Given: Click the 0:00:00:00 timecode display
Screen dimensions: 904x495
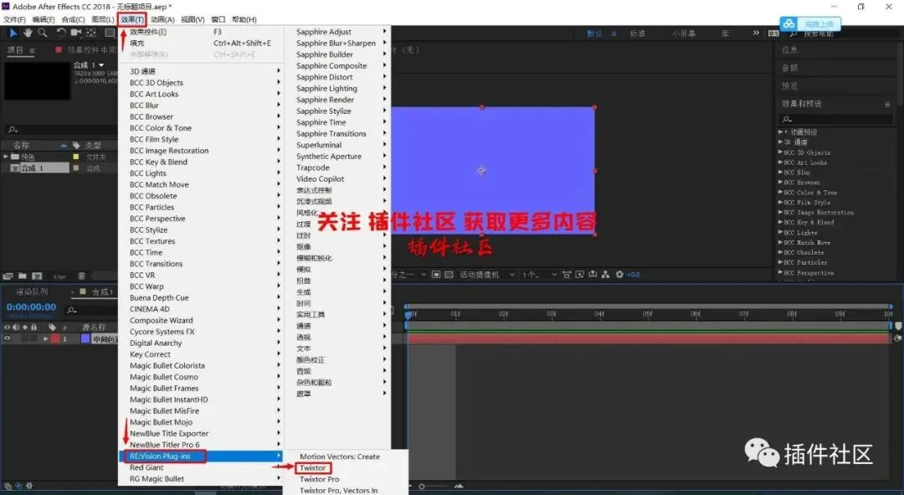Looking at the screenshot, I should (x=31, y=307).
